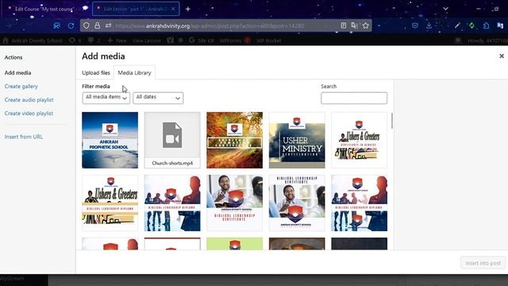508x286 pixels.
Task: Reload the page with the refresh icon
Action: pos(71,25)
